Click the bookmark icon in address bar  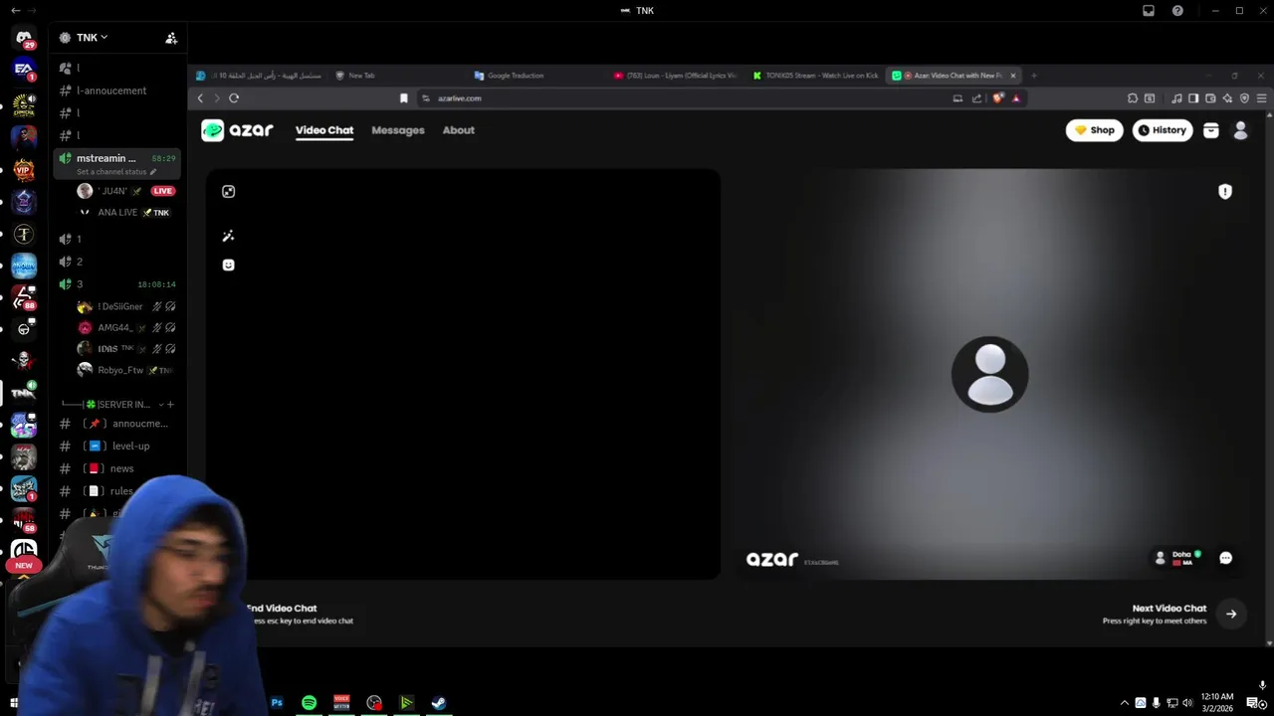403,98
